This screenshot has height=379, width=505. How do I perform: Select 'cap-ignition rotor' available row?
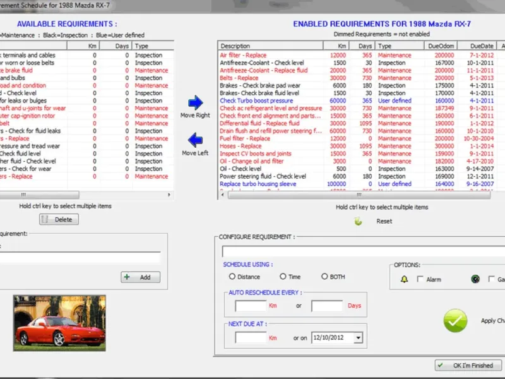point(86,116)
